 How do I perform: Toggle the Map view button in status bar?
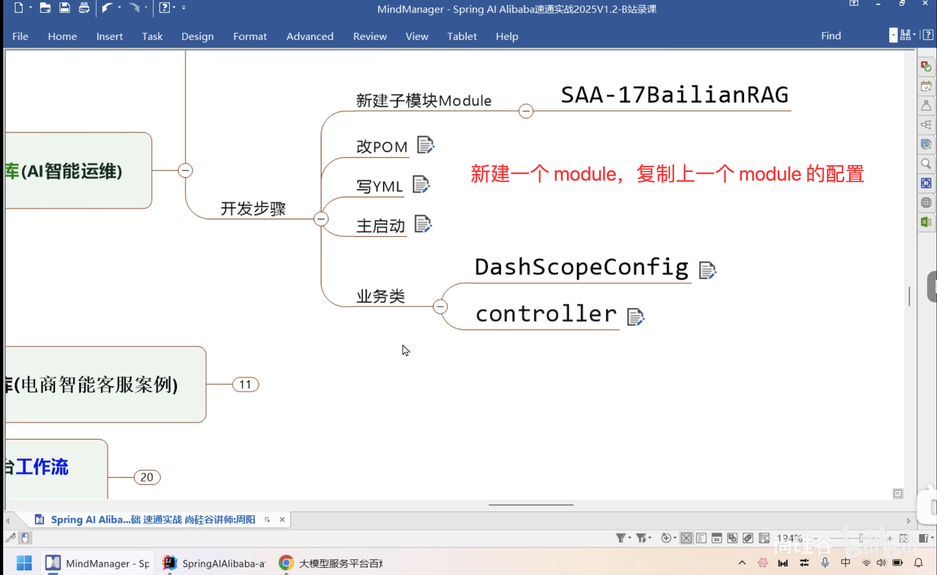coord(686,538)
